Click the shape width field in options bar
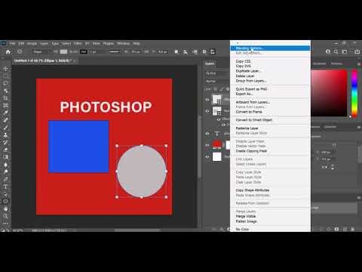This screenshot has height=272, width=362. pos(136,51)
